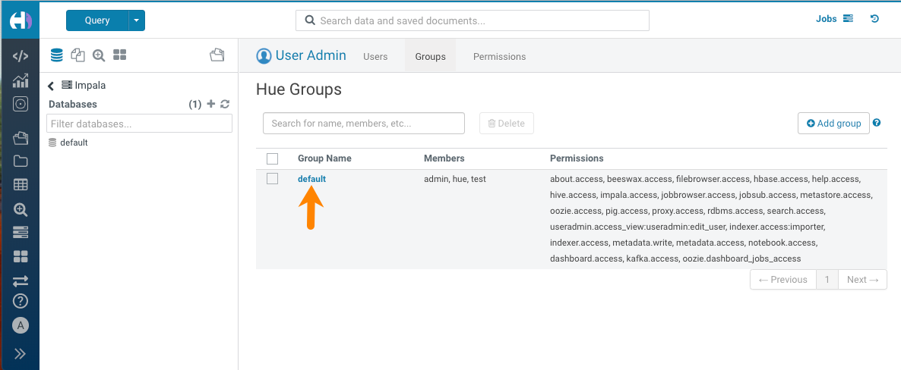Screen dimensions: 901x370
Task: Click the Add group button
Action: [833, 123]
